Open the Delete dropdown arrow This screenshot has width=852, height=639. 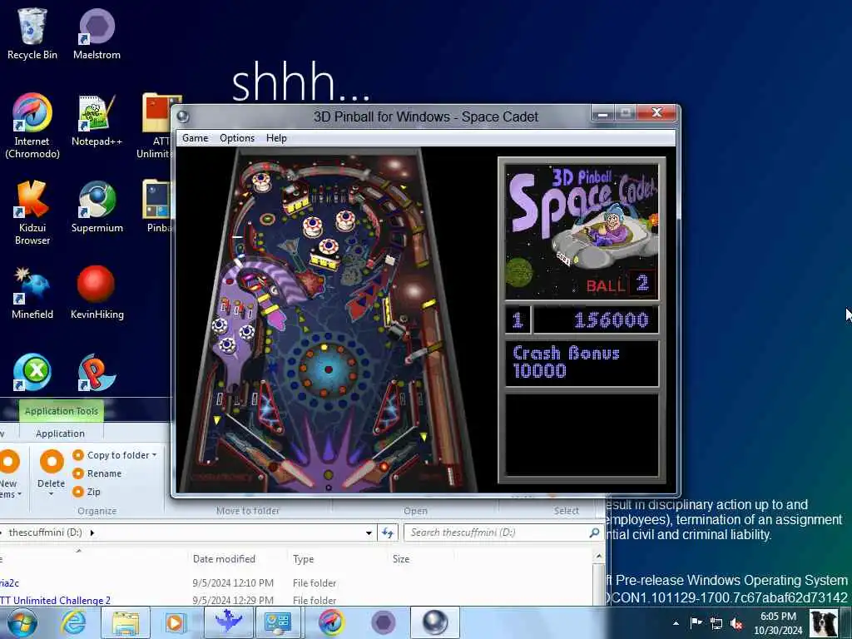click(51, 494)
